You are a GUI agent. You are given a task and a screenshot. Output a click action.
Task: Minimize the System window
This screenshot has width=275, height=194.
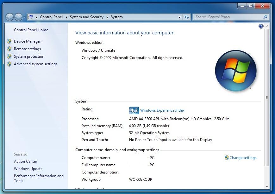point(242,6)
